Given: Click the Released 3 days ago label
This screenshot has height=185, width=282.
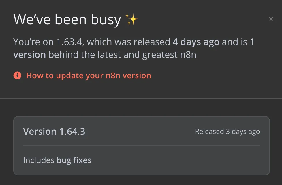Looking at the screenshot, I should tap(227, 132).
